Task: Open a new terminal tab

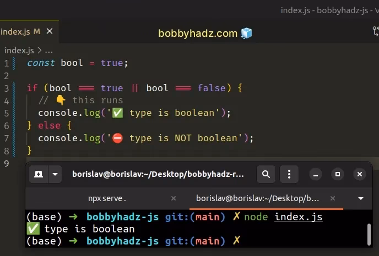Action: coord(39,174)
